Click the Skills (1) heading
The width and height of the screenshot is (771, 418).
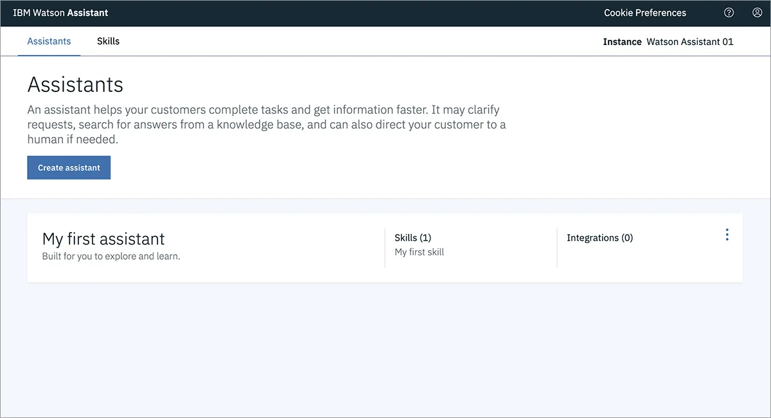coord(412,238)
